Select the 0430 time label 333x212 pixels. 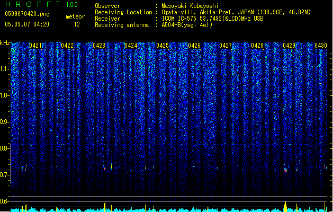[x=321, y=46]
